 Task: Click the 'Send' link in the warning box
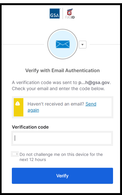tap(91, 104)
